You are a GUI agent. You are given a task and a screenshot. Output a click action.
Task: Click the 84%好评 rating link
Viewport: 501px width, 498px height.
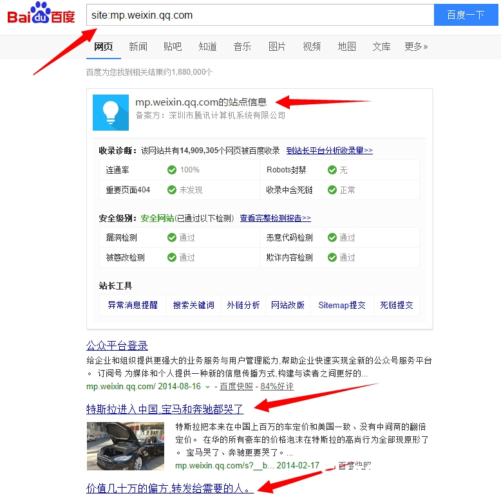[277, 387]
